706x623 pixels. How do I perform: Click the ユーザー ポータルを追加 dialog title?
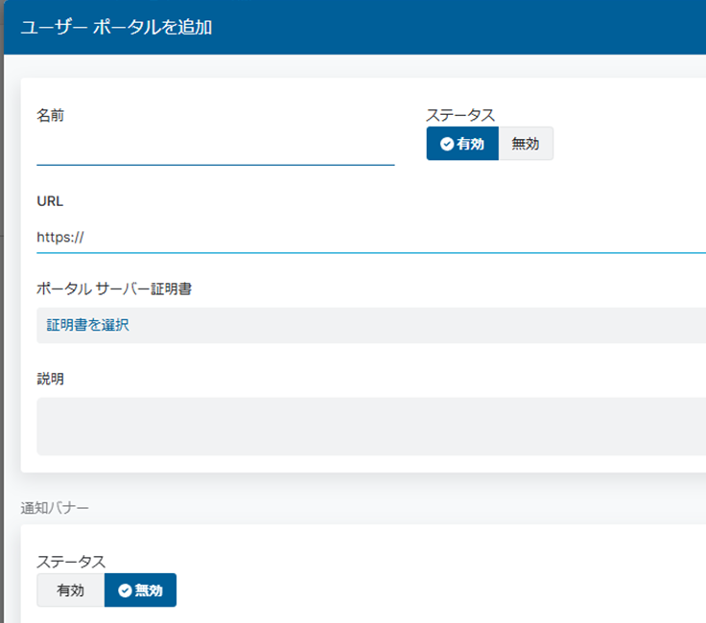(x=117, y=28)
